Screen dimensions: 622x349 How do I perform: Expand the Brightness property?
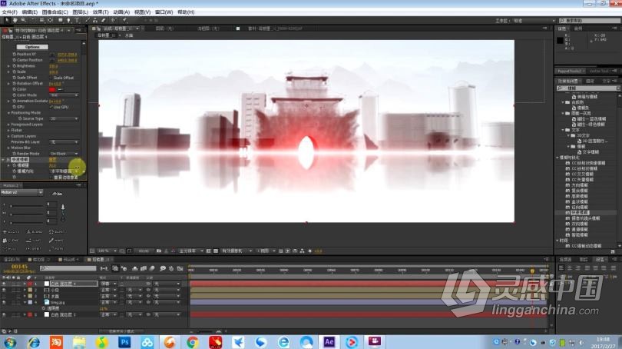coord(8,66)
